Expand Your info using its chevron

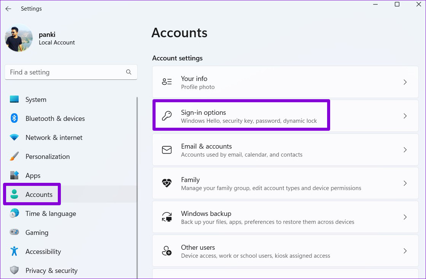point(405,82)
